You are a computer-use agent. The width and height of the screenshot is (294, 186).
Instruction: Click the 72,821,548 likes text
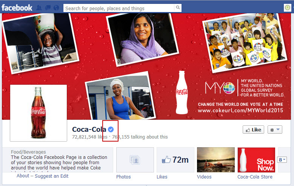pos(90,137)
